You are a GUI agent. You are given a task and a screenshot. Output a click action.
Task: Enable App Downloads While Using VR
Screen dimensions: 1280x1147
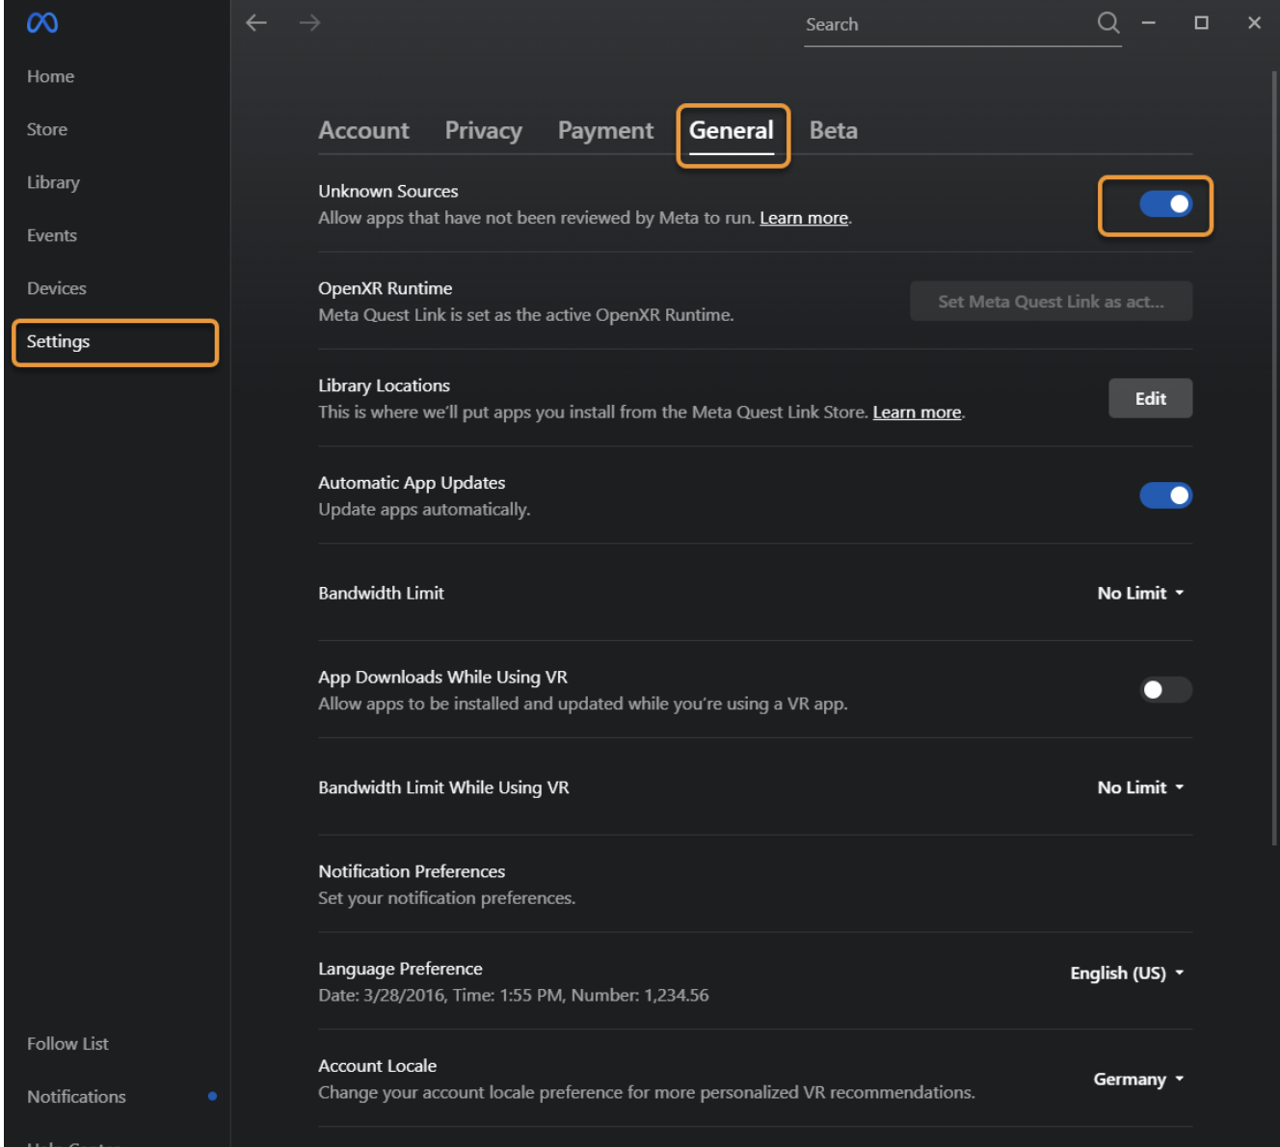pos(1166,689)
